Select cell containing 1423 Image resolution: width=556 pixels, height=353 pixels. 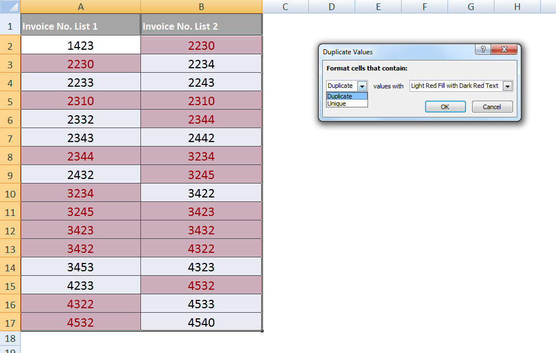coord(81,45)
